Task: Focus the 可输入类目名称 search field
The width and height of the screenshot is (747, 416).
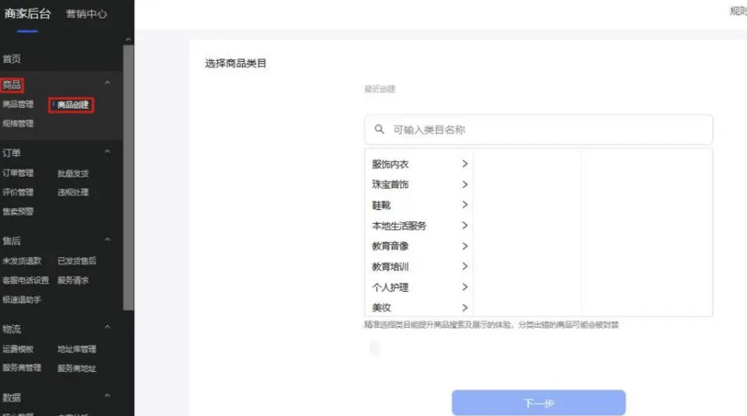Action: (x=539, y=129)
